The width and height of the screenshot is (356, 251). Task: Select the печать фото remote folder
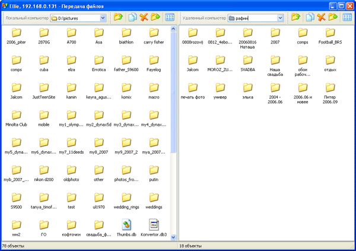point(192,91)
